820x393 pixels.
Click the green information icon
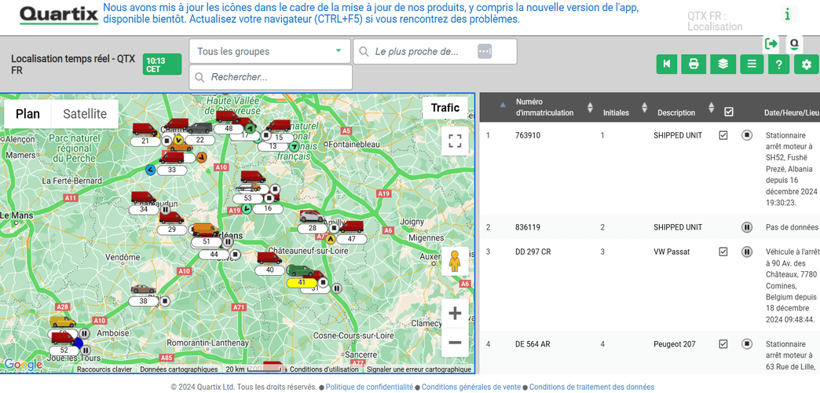(x=787, y=14)
